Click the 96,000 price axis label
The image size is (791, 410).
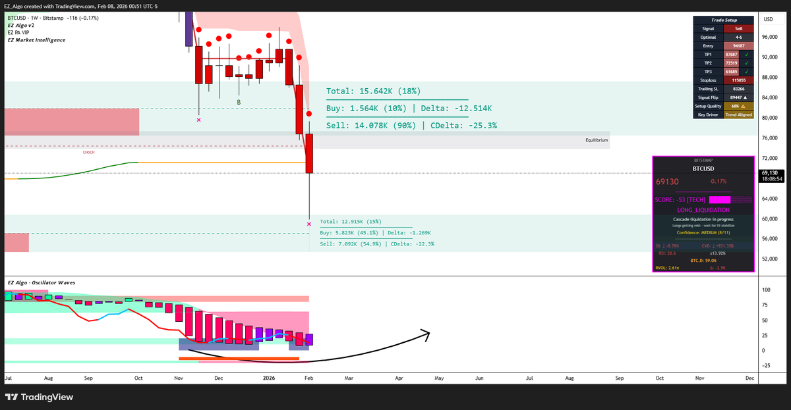tap(771, 37)
